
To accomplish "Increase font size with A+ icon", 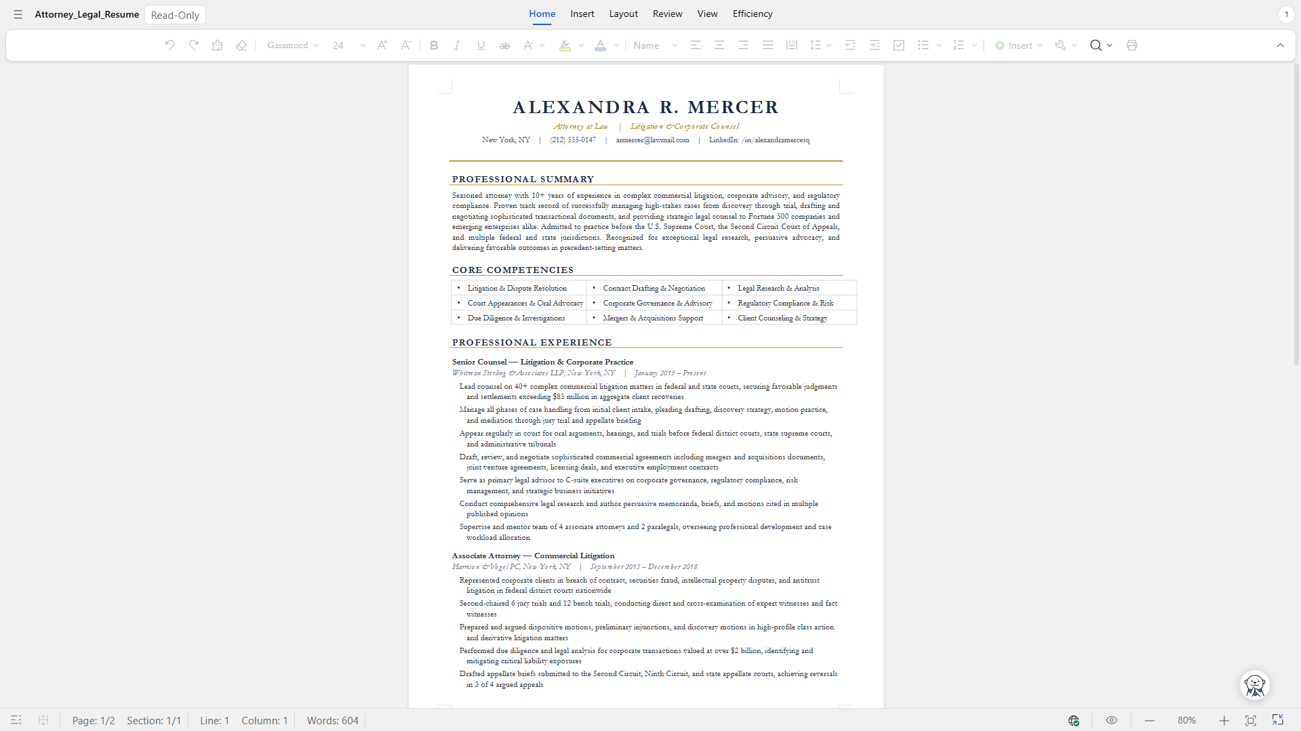I will click(382, 45).
